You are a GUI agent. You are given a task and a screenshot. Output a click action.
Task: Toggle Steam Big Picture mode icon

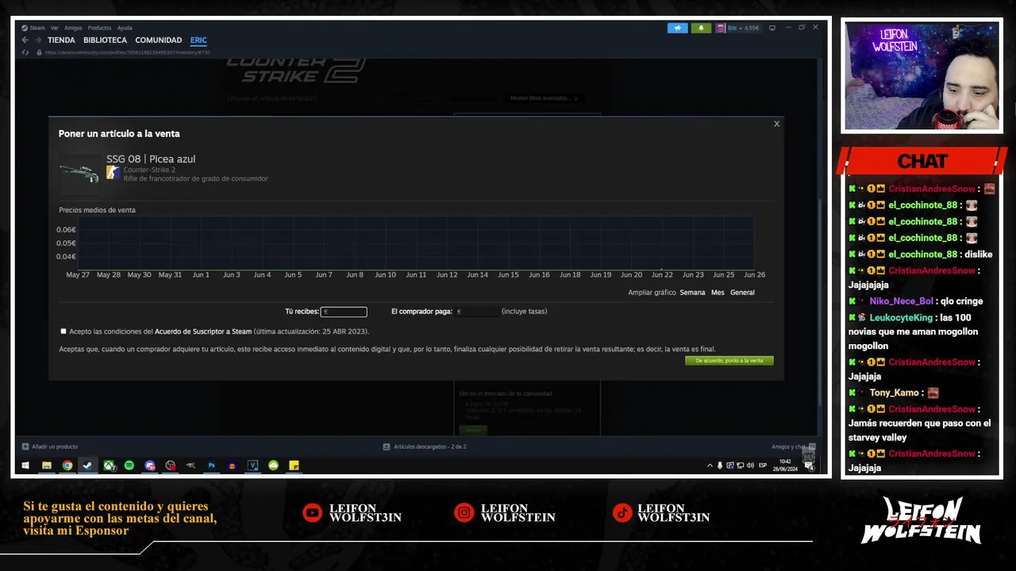click(x=772, y=28)
